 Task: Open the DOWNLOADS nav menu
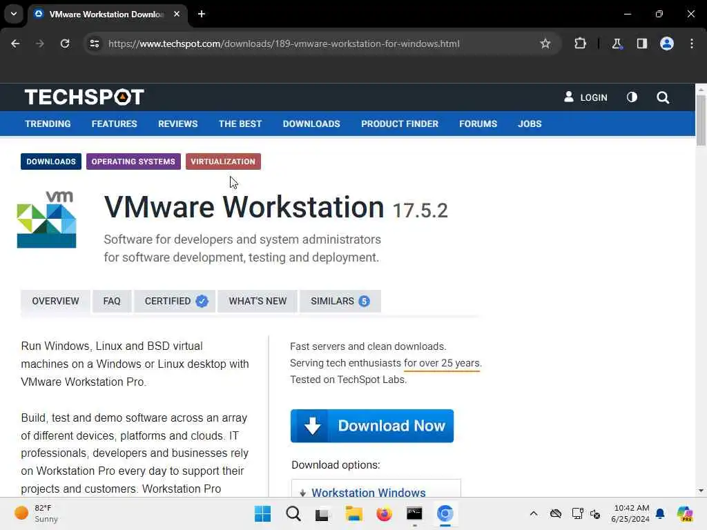click(x=311, y=124)
